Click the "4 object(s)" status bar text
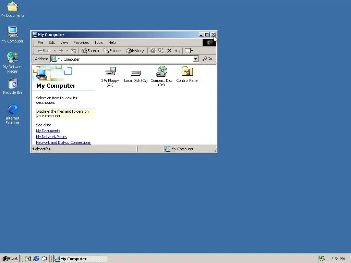 (x=41, y=149)
